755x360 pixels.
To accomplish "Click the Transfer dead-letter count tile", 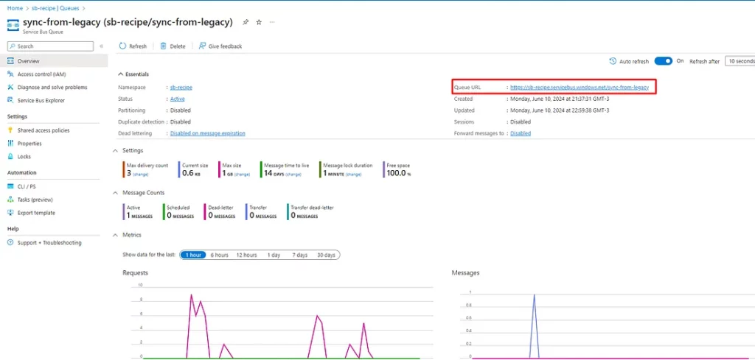I will (x=310, y=212).
